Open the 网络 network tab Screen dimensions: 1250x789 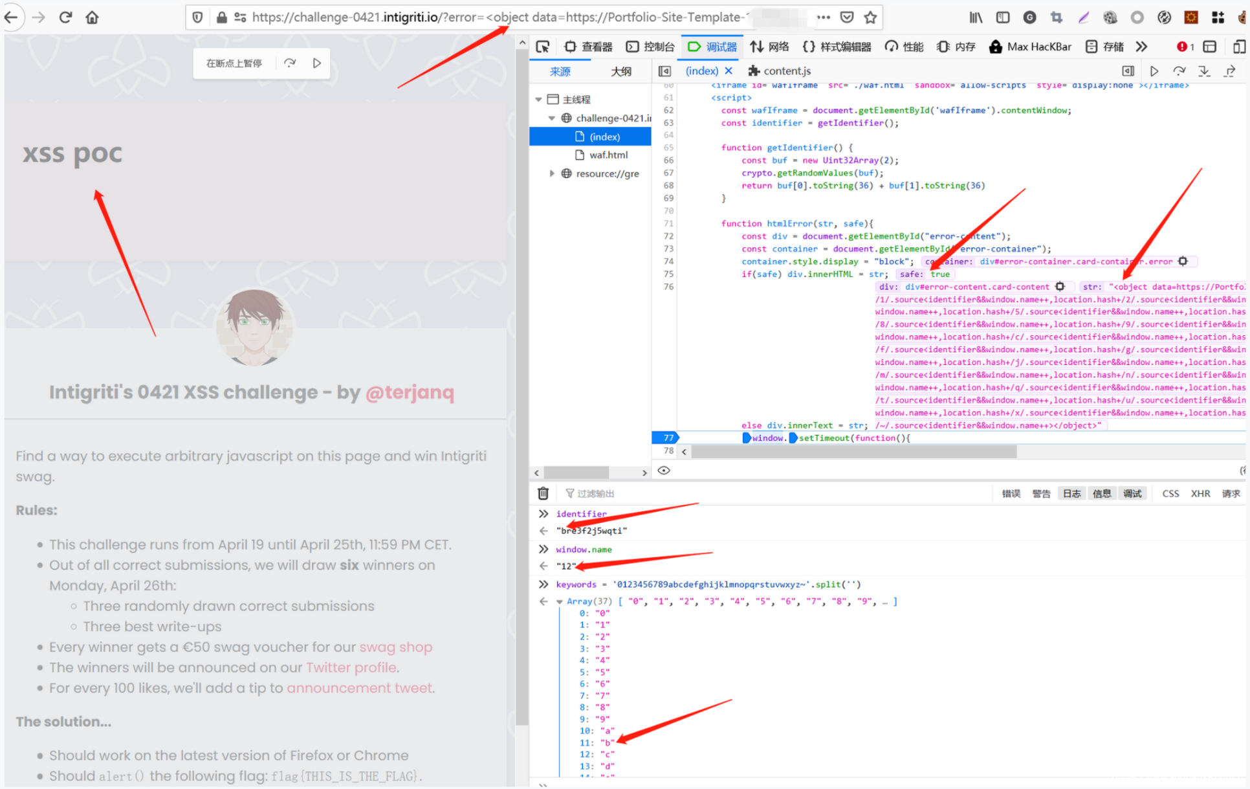[x=770, y=47]
